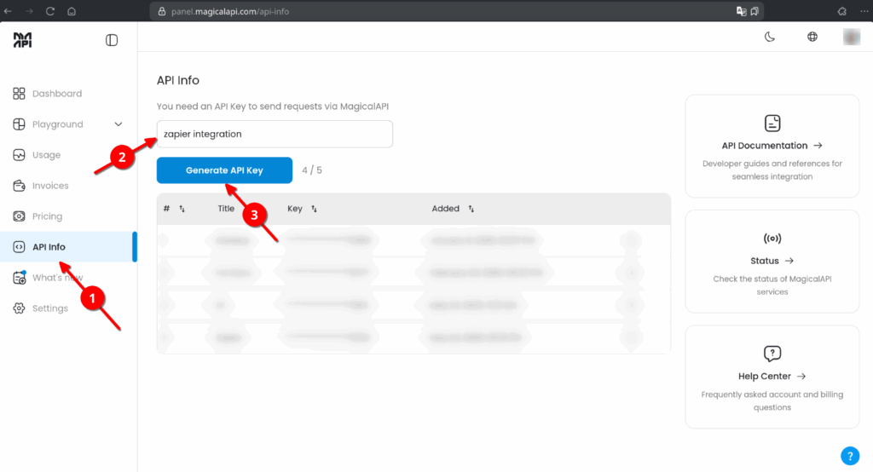Click the Dashboard grid icon
This screenshot has width=873, height=472.
click(x=19, y=94)
